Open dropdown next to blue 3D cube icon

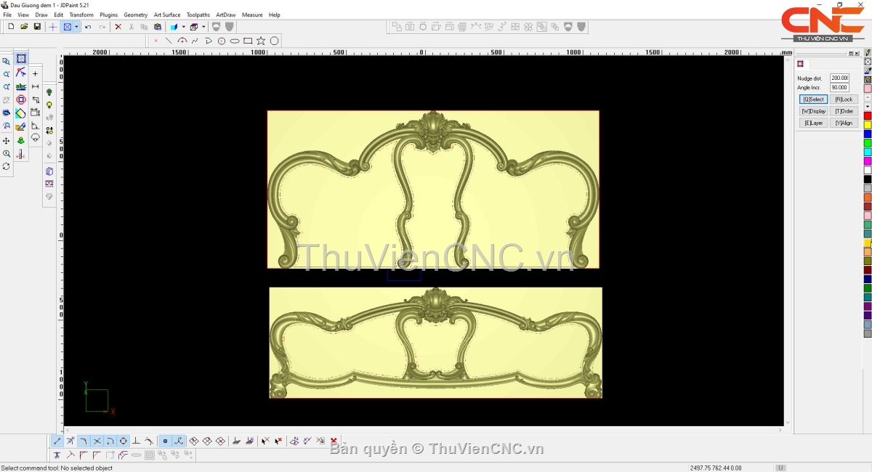click(x=183, y=27)
